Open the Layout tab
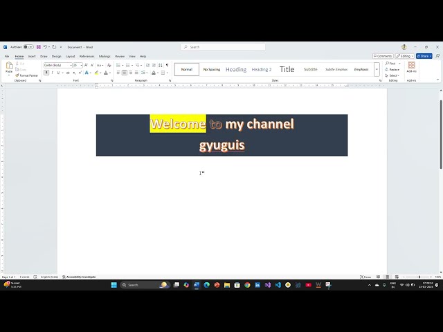 pos(71,56)
